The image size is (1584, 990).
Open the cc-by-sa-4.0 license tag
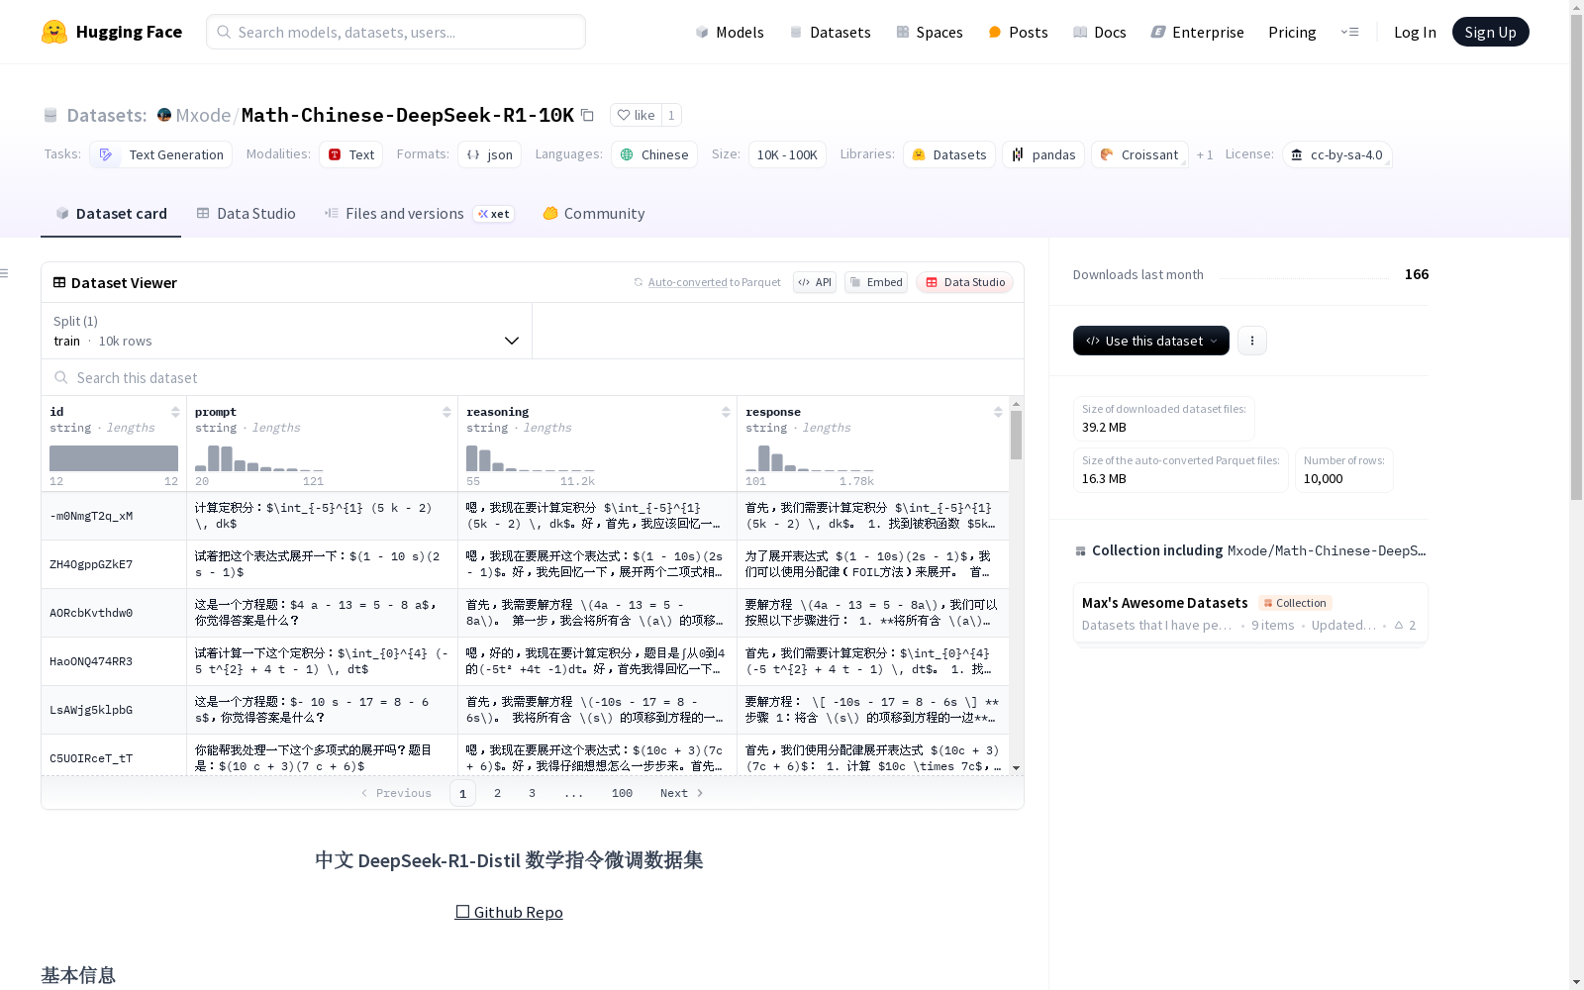coord(1337,154)
